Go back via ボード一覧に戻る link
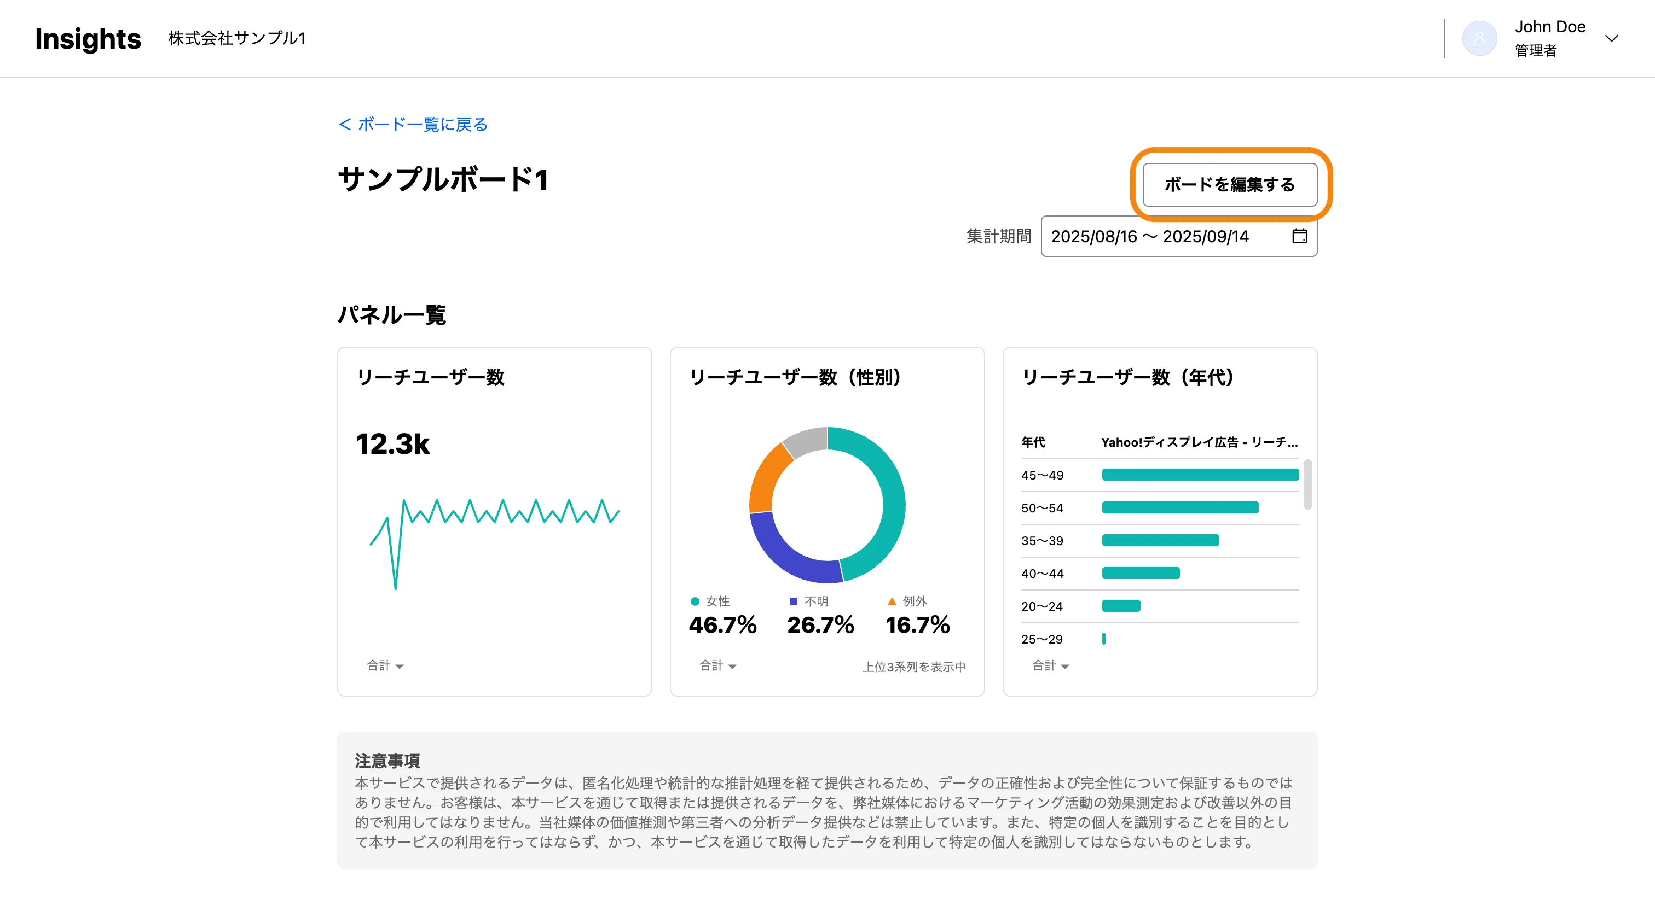The width and height of the screenshot is (1655, 900). (413, 125)
